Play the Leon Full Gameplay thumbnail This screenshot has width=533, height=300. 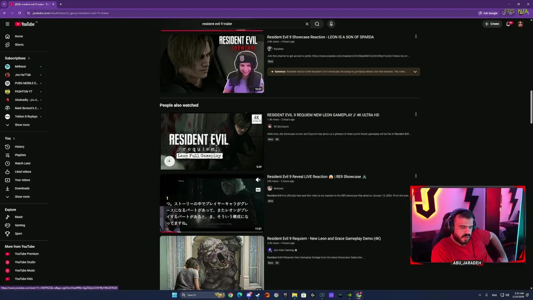point(212,142)
